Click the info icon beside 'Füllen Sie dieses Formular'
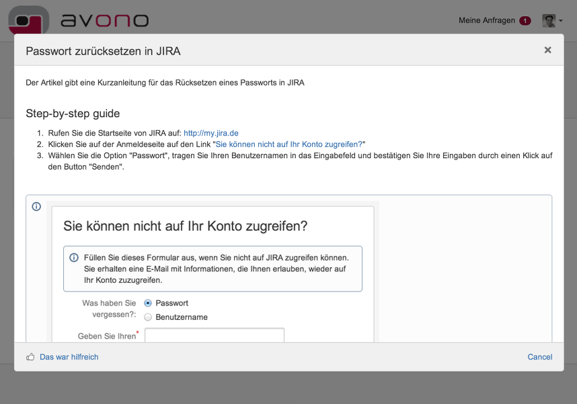577x404 pixels. point(74,257)
